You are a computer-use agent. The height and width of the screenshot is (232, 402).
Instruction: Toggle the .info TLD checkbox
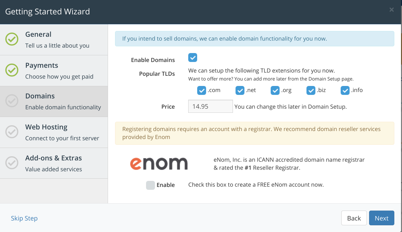click(x=345, y=90)
